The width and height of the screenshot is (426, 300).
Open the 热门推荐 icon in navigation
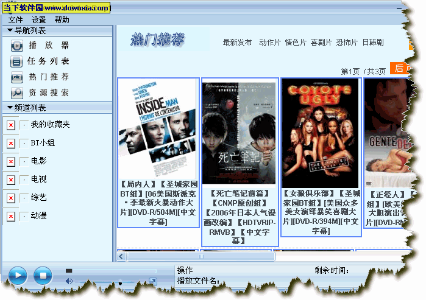[x=16, y=77]
